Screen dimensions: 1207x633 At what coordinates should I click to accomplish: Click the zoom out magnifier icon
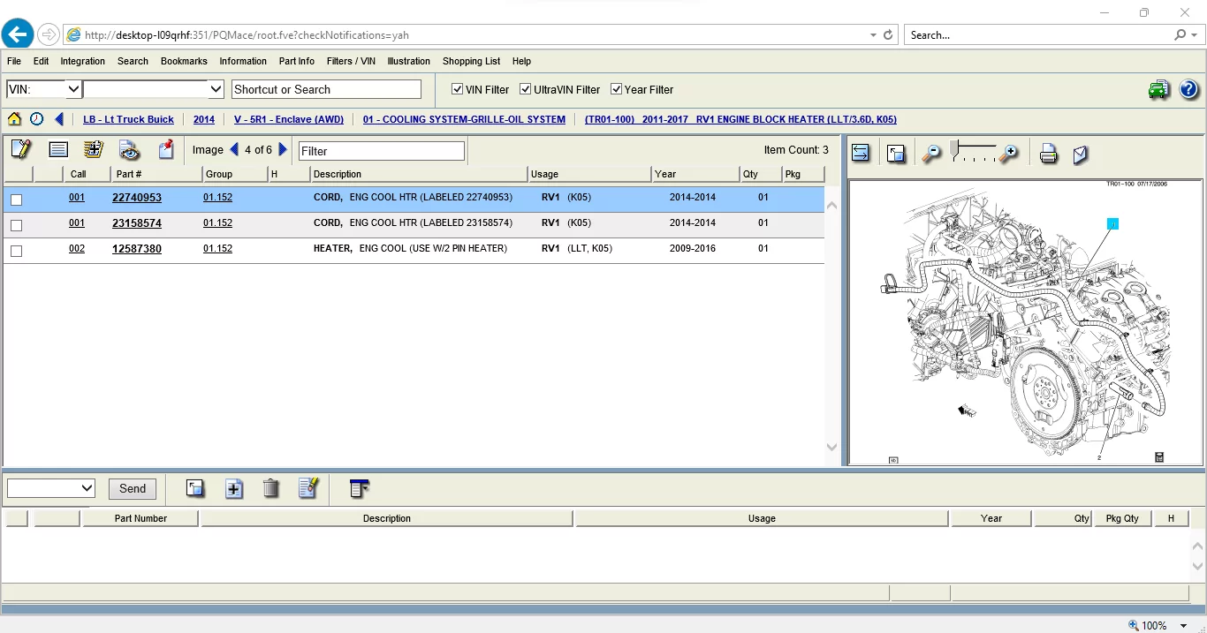(930, 154)
